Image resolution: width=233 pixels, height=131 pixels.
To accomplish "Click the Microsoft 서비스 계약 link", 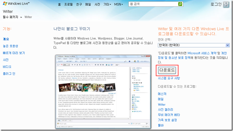I will coord(202,53).
